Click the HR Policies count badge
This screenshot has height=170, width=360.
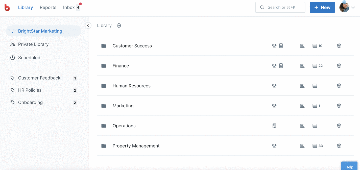pyautogui.click(x=75, y=90)
